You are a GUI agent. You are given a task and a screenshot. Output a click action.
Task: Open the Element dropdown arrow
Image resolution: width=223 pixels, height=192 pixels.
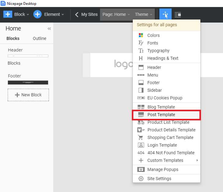63,14
